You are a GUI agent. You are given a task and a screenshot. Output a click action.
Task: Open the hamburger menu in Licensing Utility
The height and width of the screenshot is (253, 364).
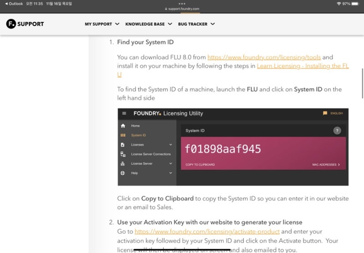(x=124, y=113)
